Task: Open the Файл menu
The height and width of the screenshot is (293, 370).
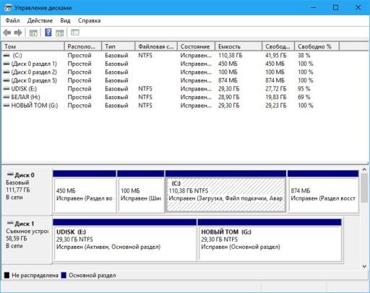Action: (x=12, y=20)
